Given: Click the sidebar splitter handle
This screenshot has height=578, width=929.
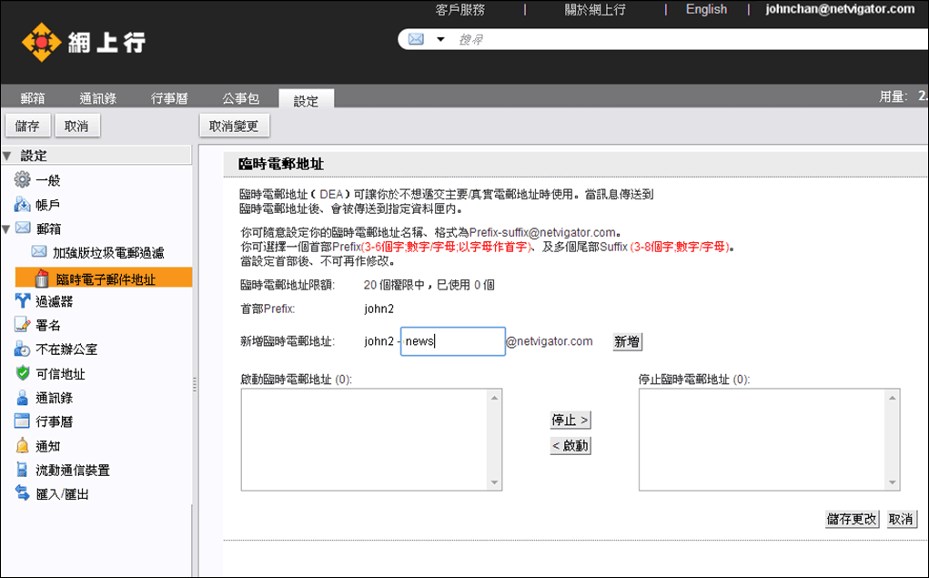Looking at the screenshot, I should pyautogui.click(x=195, y=385).
